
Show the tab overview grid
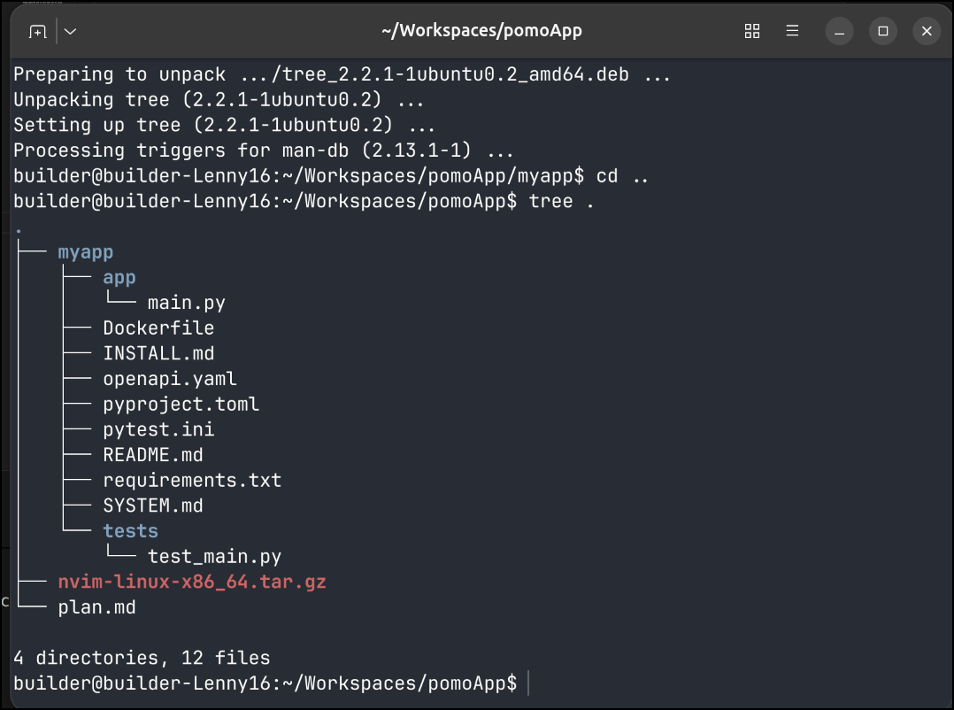click(752, 32)
